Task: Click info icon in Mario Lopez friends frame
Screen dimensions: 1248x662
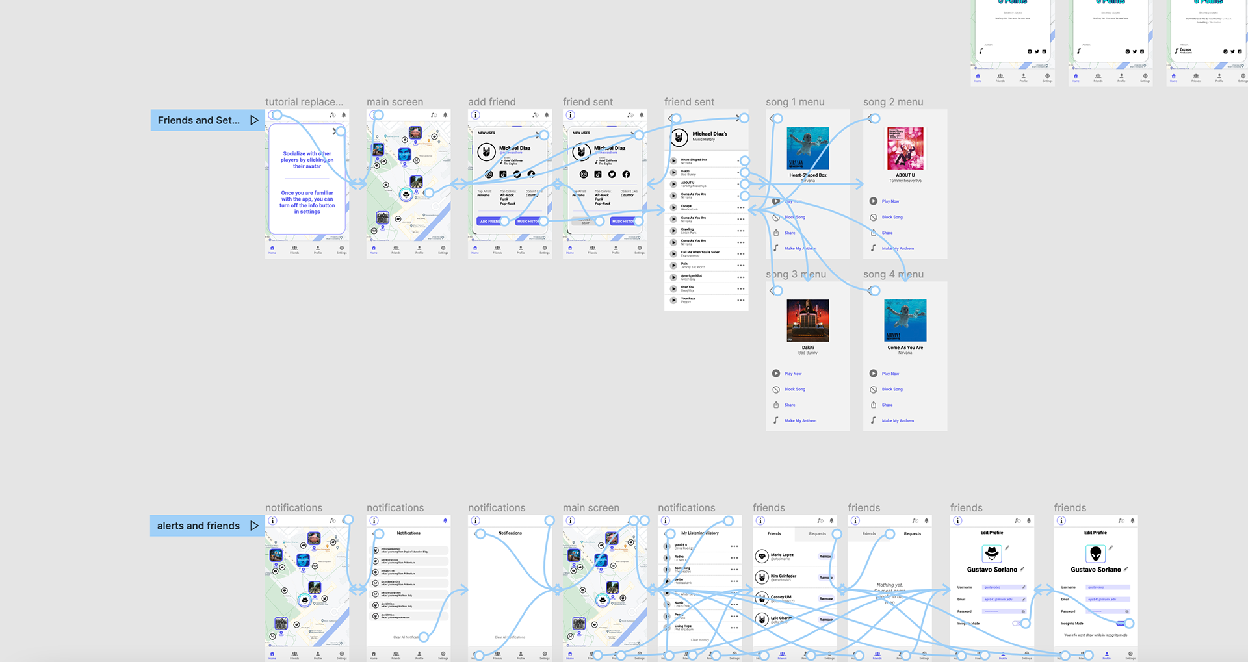Action: pyautogui.click(x=760, y=520)
